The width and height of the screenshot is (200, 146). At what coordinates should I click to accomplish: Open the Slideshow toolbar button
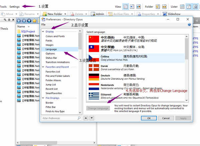tap(171, 14)
